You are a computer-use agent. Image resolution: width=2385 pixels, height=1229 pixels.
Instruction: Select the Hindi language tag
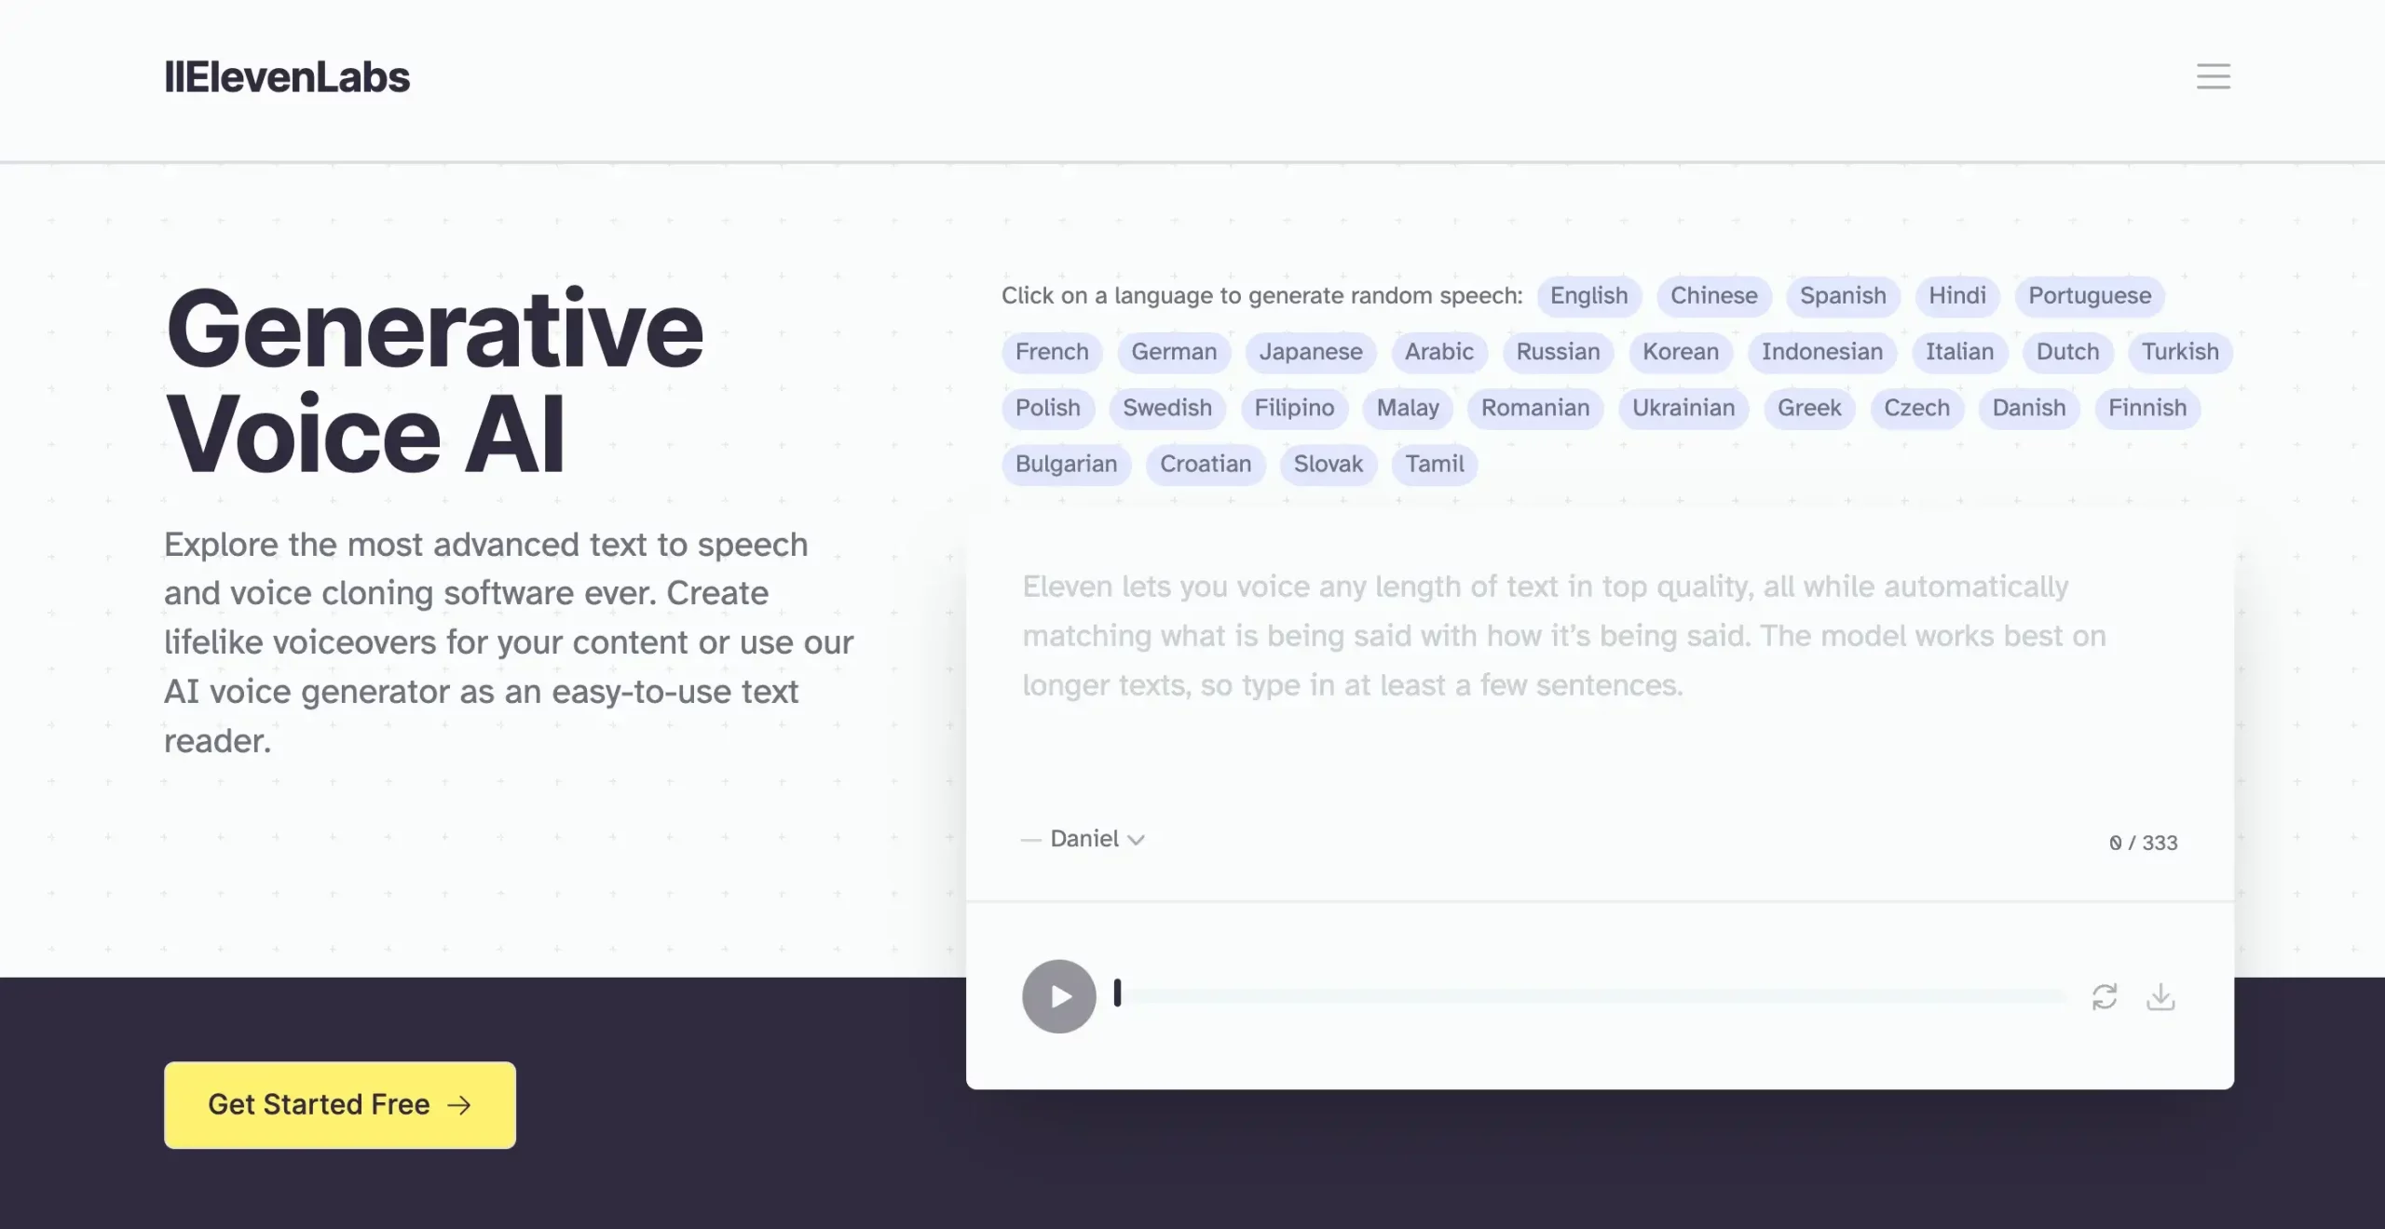point(1957,296)
